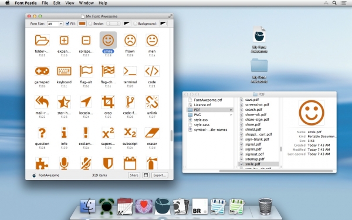Image resolution: width=352 pixels, height=220 pixels.
Task: Enable the Background checkbox
Action: [136, 23]
